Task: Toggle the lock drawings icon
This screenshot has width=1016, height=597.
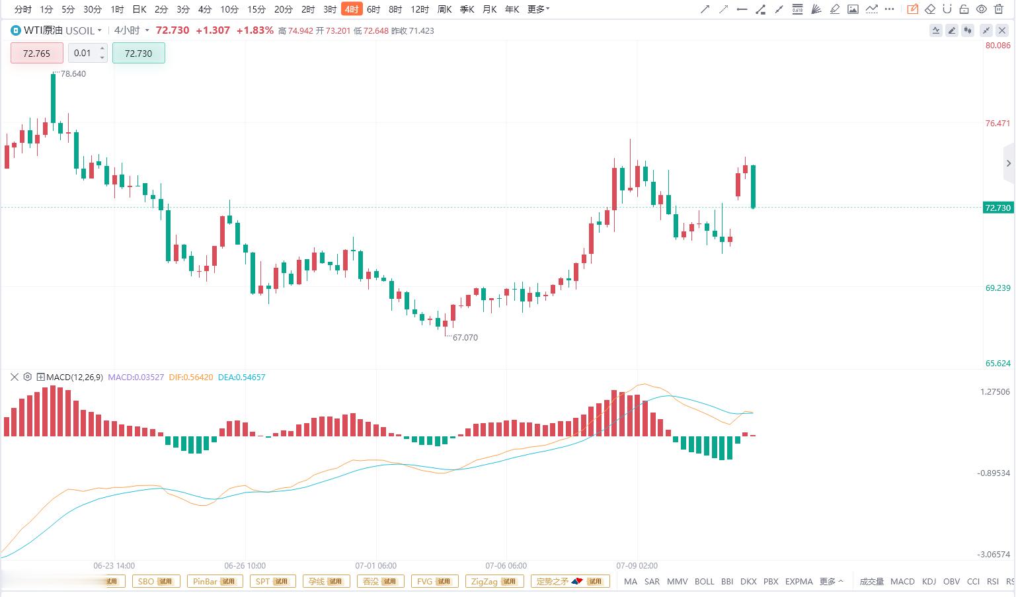Action: pyautogui.click(x=964, y=9)
